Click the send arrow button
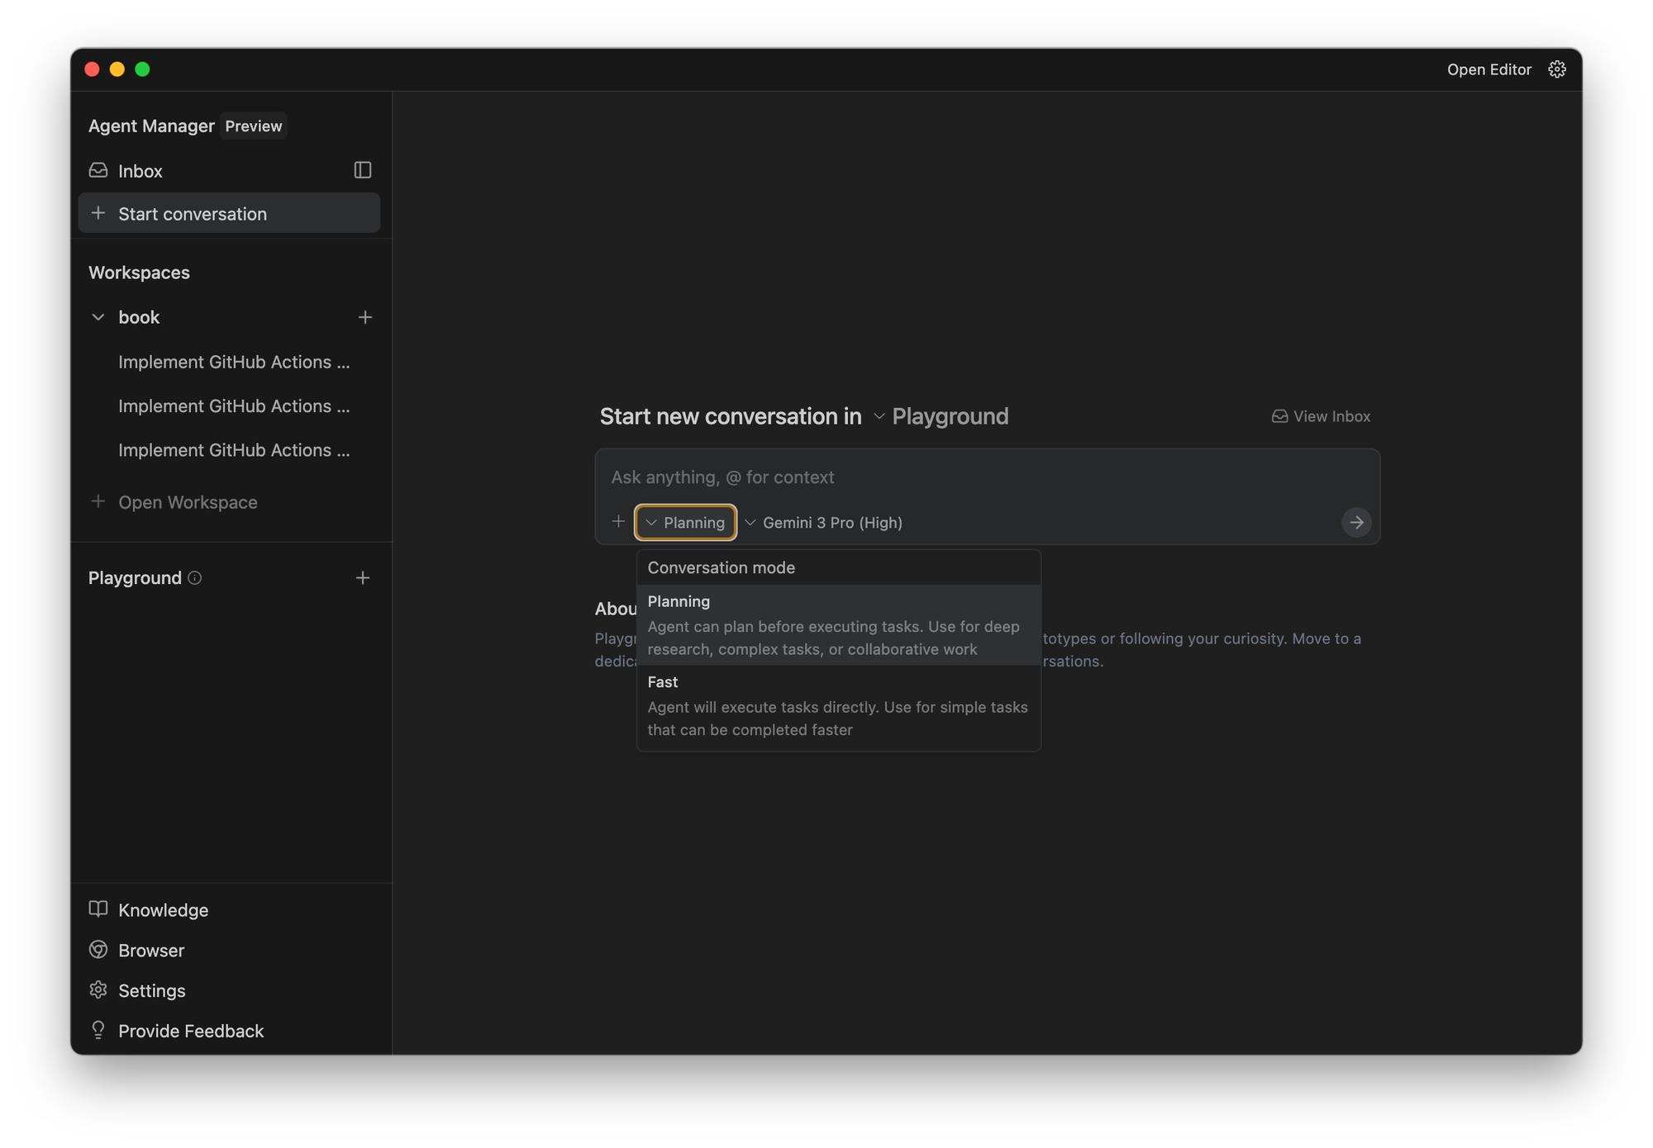 (1355, 522)
